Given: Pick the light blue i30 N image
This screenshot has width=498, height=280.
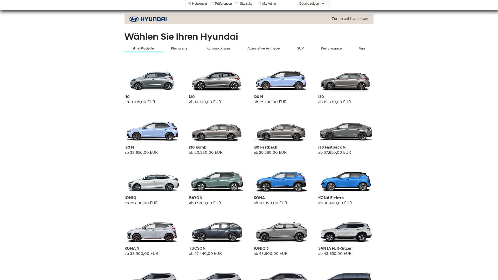Looking at the screenshot, I should 152,131.
